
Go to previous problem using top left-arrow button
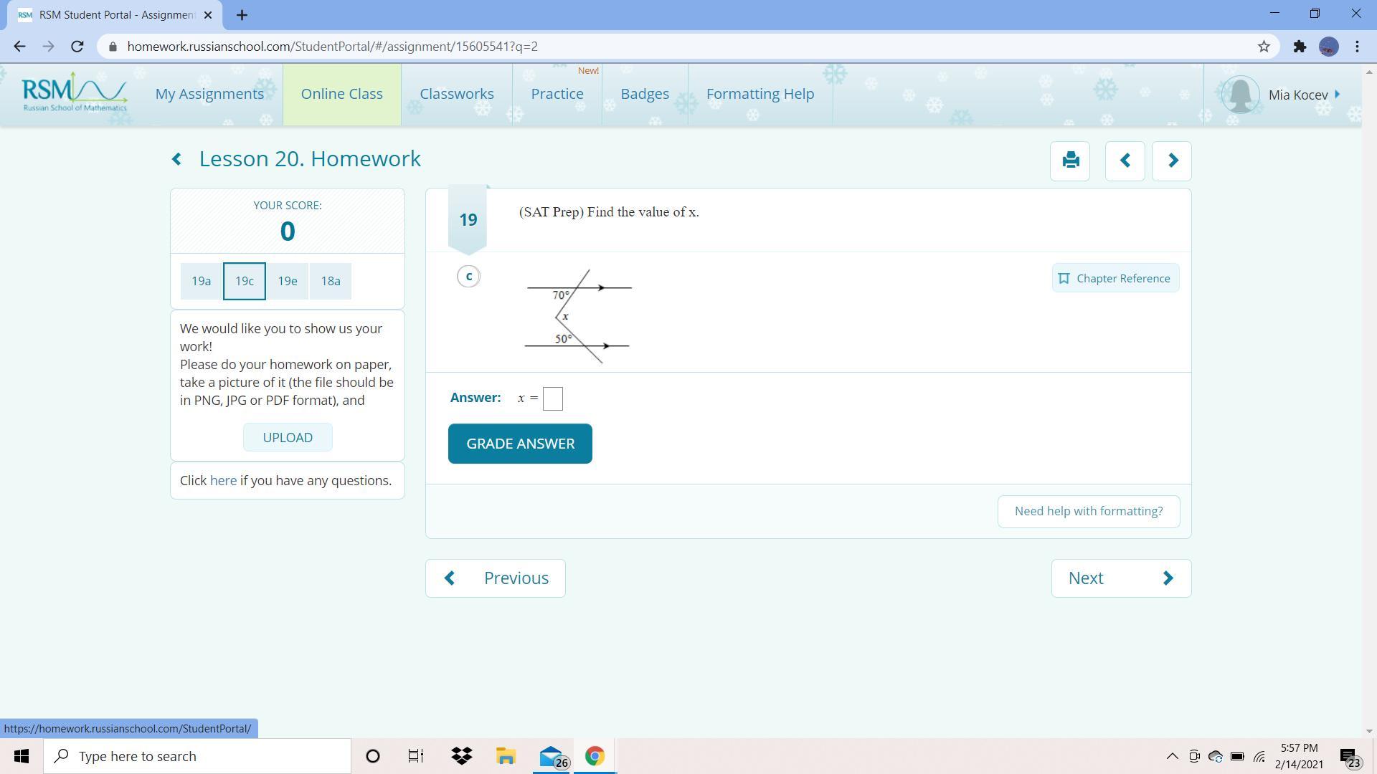(x=1125, y=161)
